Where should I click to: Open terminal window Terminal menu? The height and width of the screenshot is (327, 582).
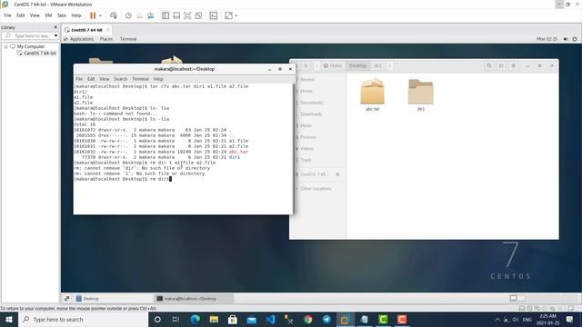(140, 79)
